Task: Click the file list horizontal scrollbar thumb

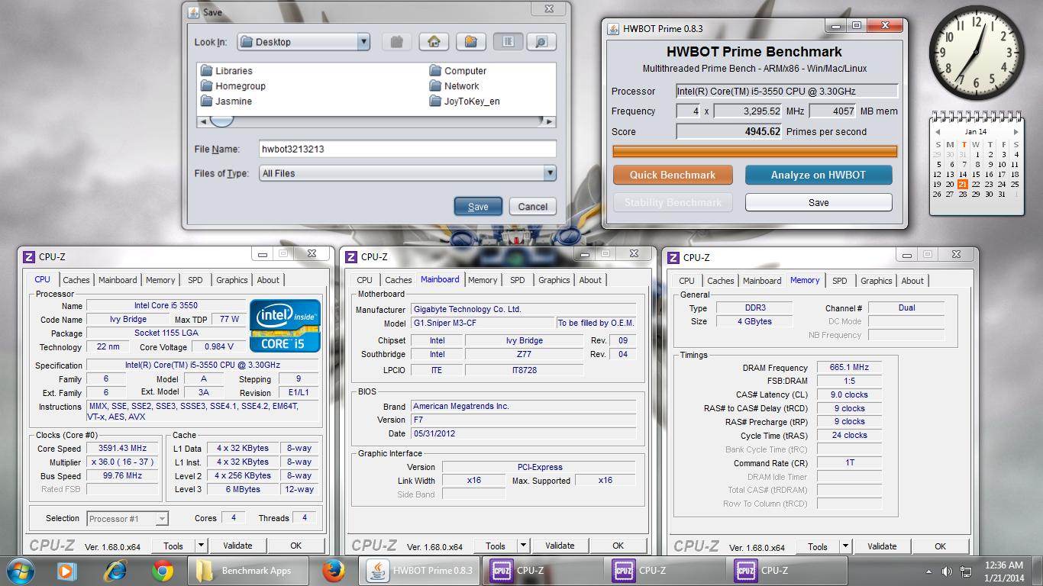Action: [221, 121]
